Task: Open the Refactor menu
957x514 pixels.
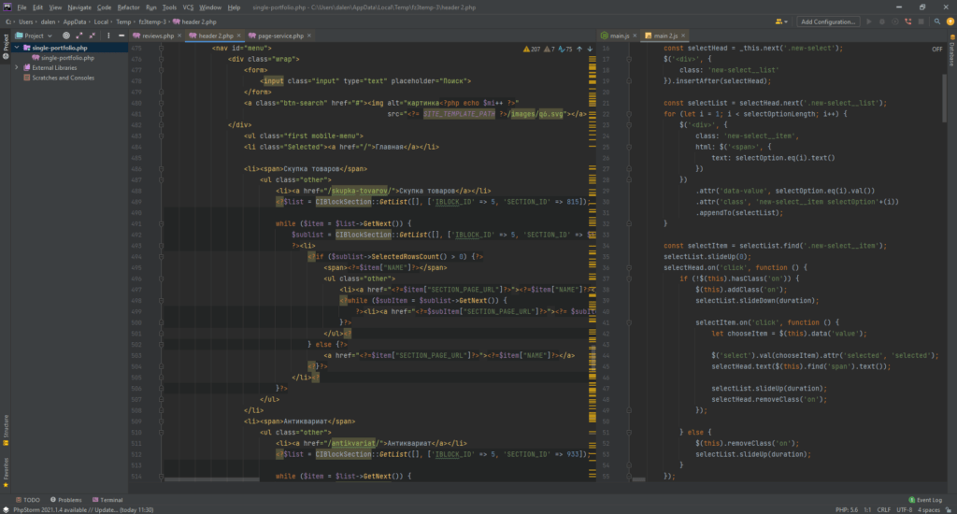Action: click(128, 7)
